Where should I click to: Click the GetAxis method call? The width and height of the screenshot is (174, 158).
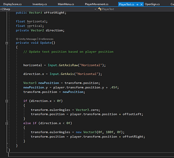[x=67, y=74]
